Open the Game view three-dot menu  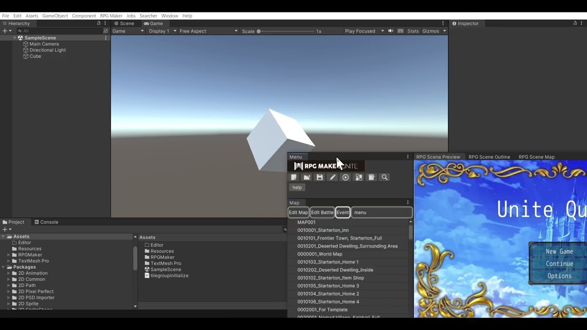point(443,23)
